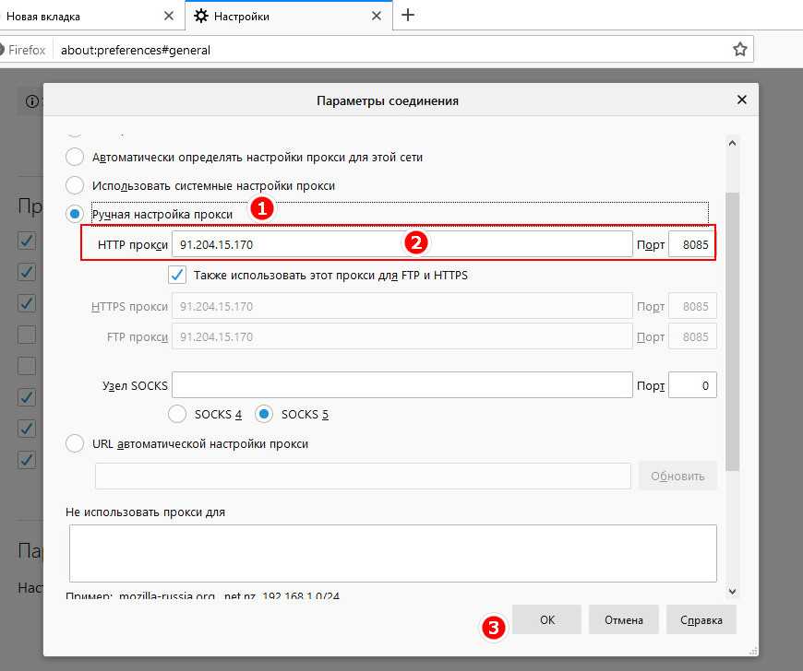Viewport: 803px width, 671px height.
Task: Choose the SOCKS 4 option
Action: click(x=178, y=414)
